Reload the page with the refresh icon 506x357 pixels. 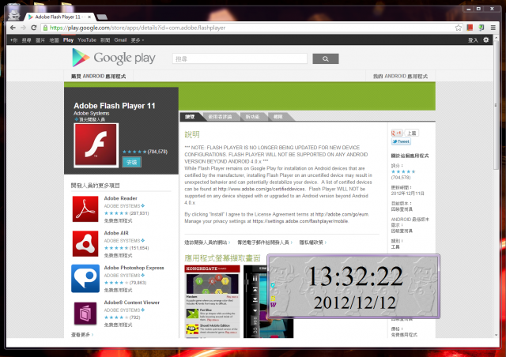pyautogui.click(x=34, y=28)
